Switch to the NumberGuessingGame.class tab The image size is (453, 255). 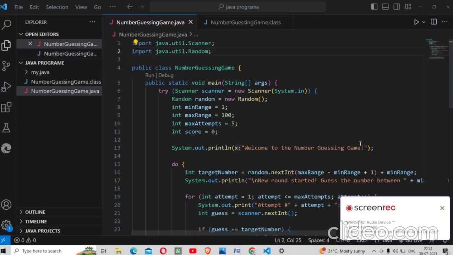[x=245, y=22]
